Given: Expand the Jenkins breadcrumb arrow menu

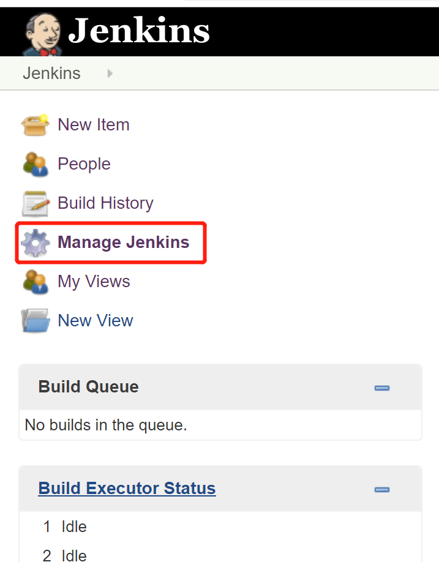Looking at the screenshot, I should [x=110, y=73].
